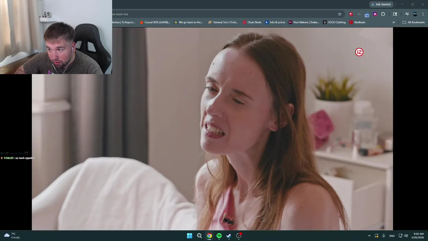Open the tab search side panel icon
Image resolution: width=428 pixels, height=241 pixels.
(395, 14)
